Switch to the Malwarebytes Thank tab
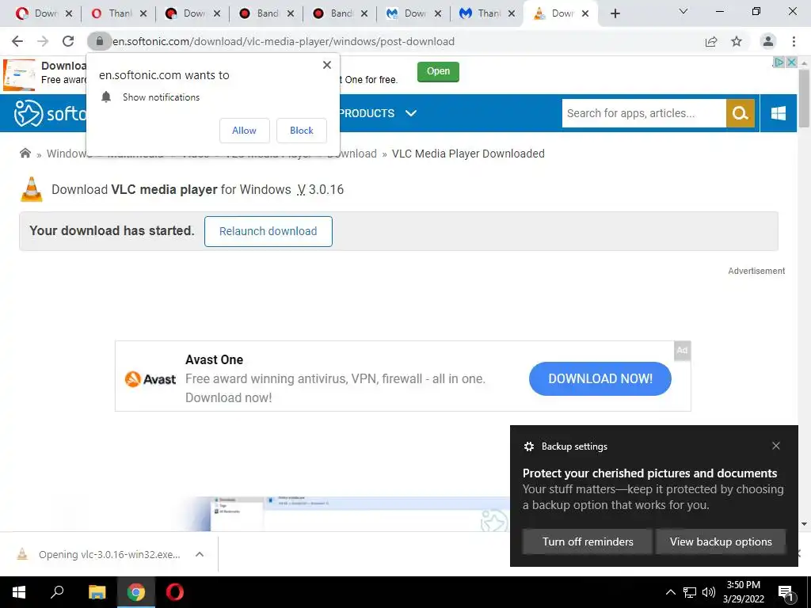811x608 pixels. pyautogui.click(x=487, y=13)
